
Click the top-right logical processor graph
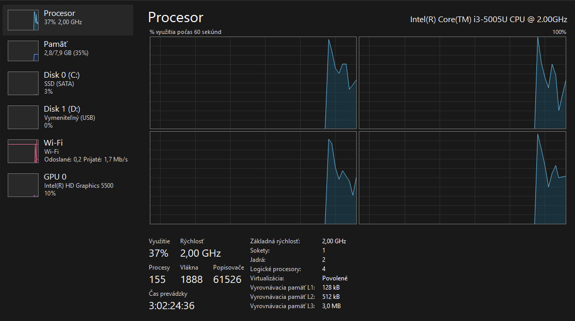[x=462, y=83]
